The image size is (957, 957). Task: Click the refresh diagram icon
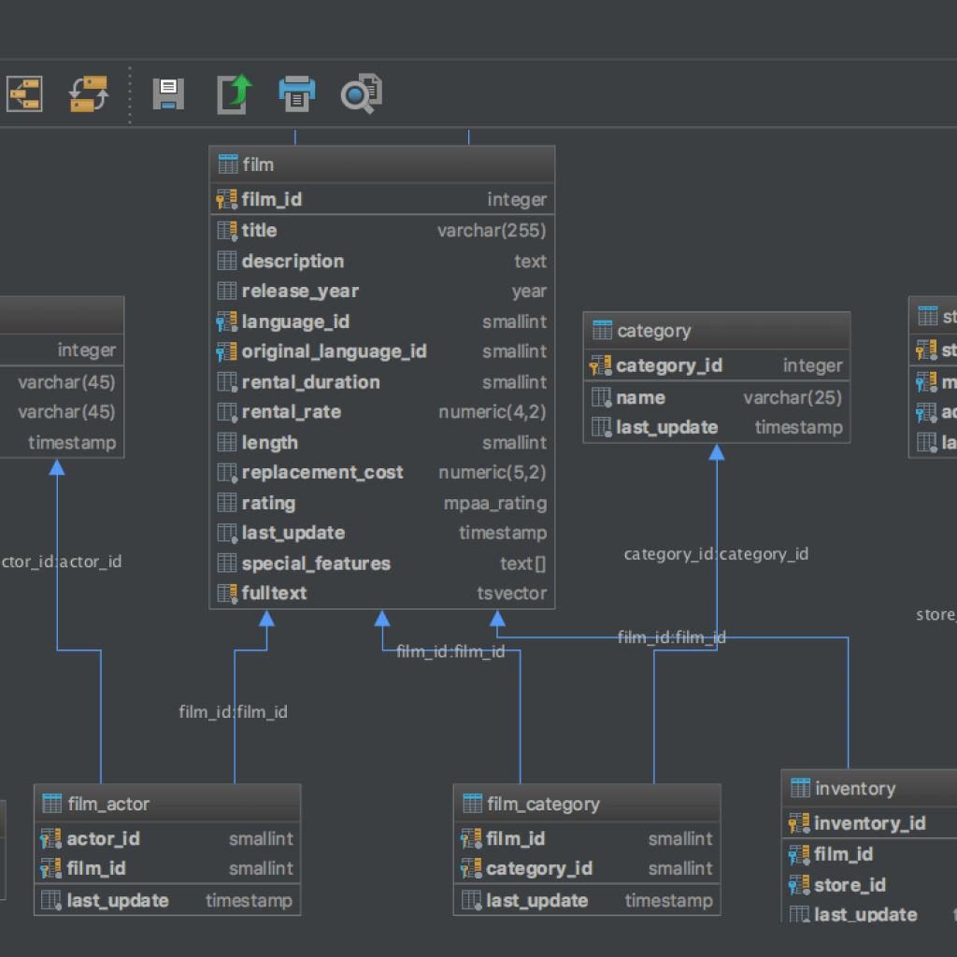point(87,93)
